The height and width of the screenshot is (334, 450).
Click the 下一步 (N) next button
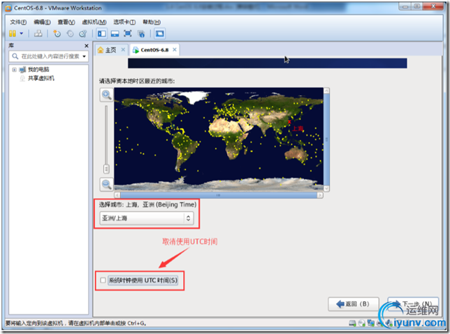click(x=413, y=304)
